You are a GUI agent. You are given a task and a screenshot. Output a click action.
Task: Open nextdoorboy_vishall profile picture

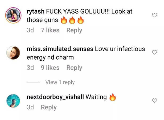pyautogui.click(x=13, y=101)
